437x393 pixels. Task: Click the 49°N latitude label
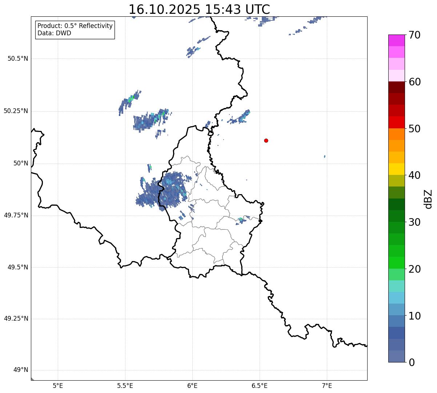(21, 370)
